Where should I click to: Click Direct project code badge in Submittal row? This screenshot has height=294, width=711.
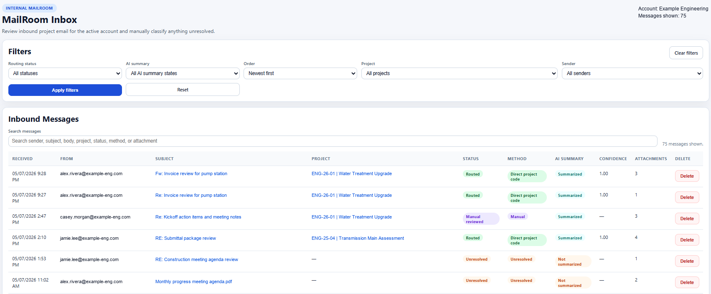pos(527,240)
